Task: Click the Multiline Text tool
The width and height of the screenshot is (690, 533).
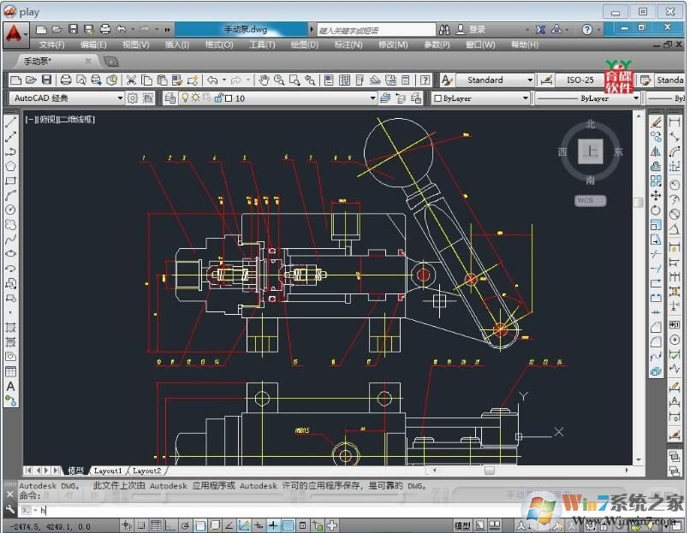Action: tap(10, 387)
